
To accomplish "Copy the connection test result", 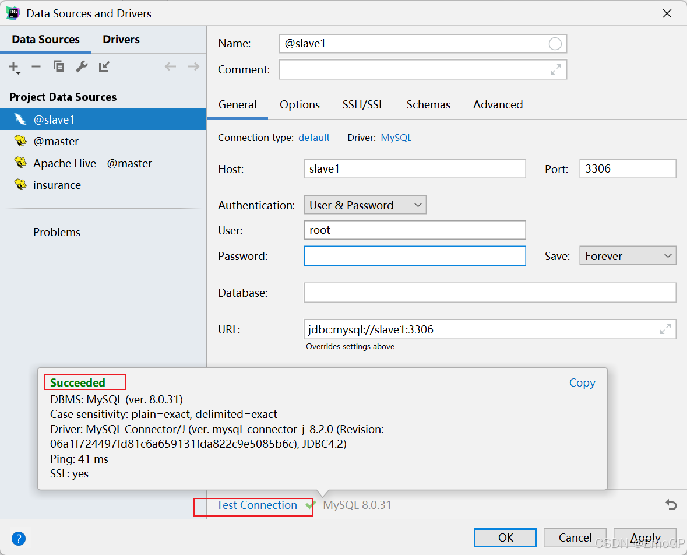I will 582,382.
